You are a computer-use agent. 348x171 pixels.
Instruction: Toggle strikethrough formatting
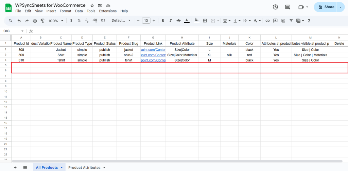[x=178, y=21]
